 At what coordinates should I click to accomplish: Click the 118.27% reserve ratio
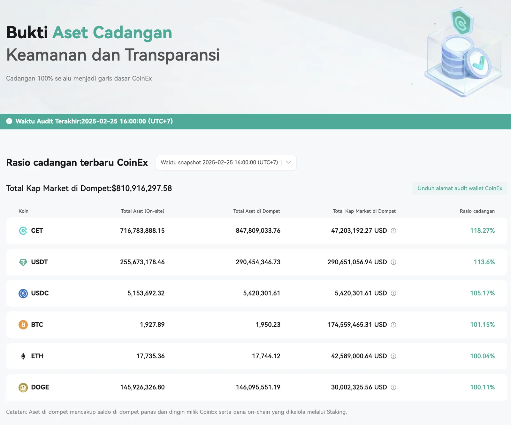482,231
